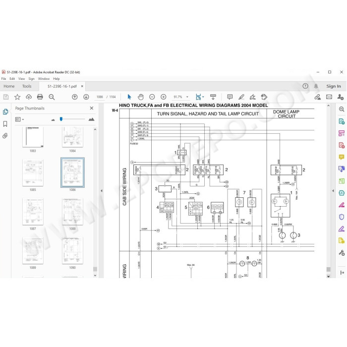
Task: Send the file by email
Action: 329,97
